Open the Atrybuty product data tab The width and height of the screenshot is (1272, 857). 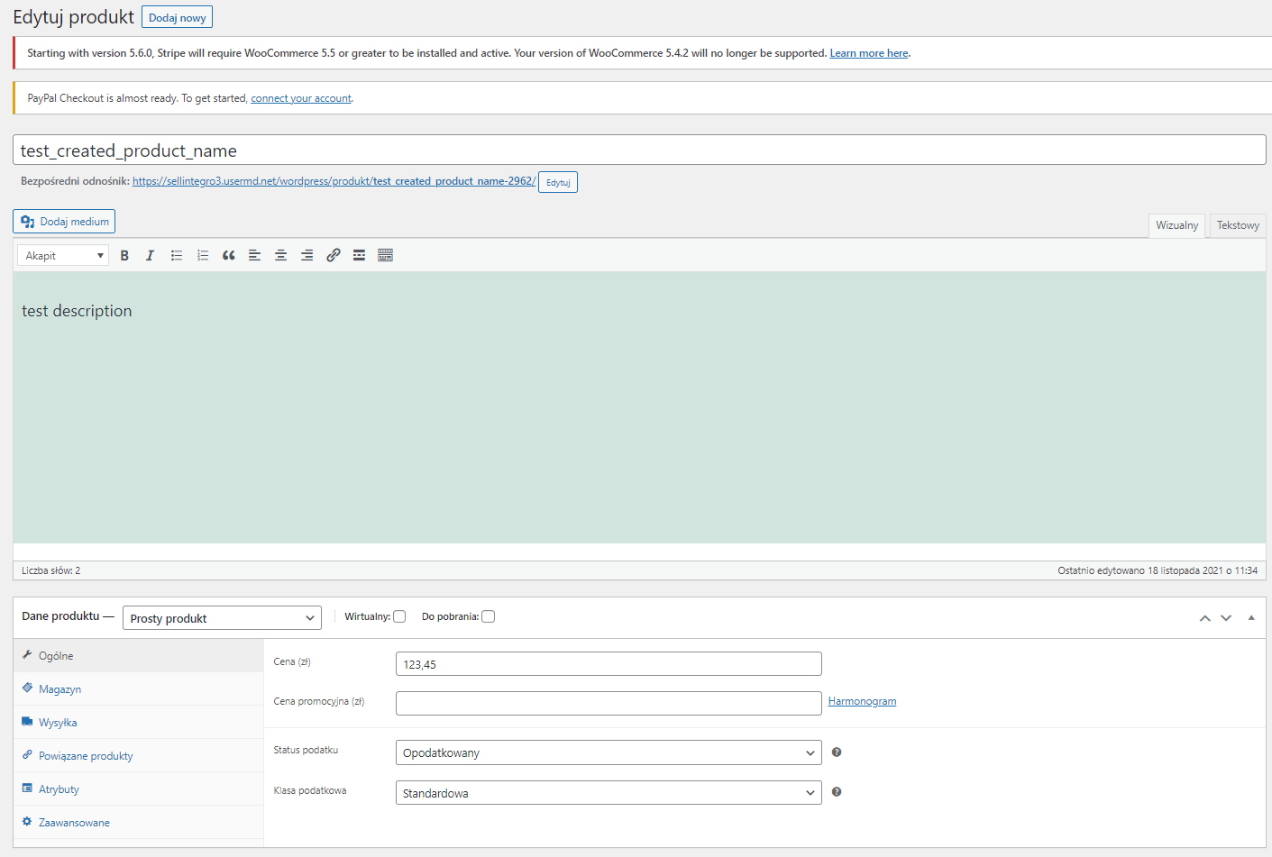(139, 789)
